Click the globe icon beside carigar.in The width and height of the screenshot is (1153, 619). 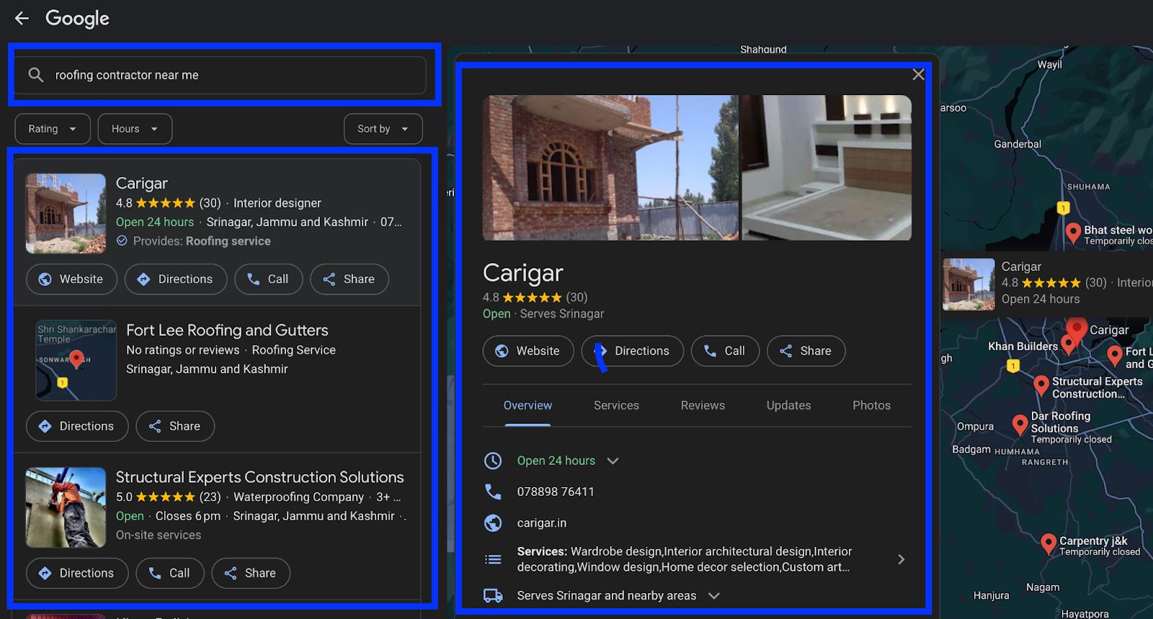click(x=493, y=523)
